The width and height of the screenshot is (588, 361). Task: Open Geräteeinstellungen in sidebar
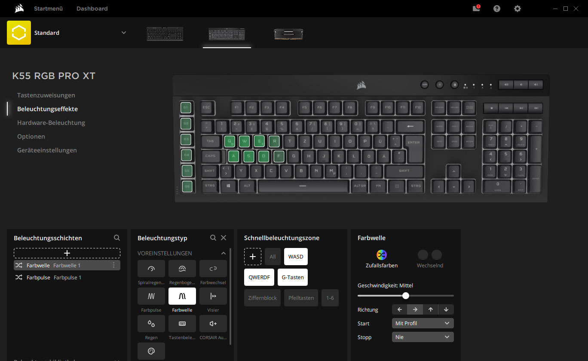47,150
